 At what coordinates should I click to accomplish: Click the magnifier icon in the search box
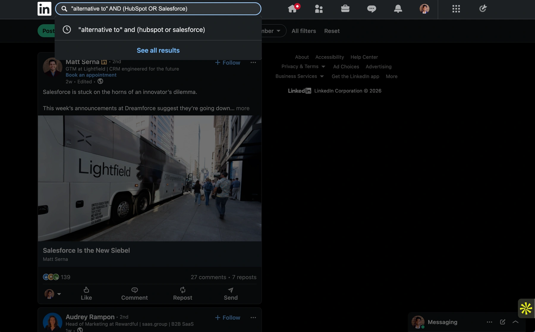(64, 9)
